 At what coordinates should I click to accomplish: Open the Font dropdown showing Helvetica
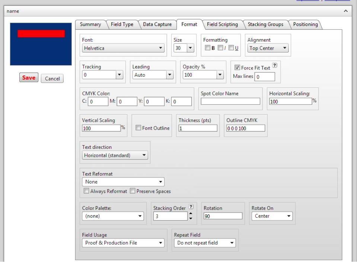coord(123,48)
